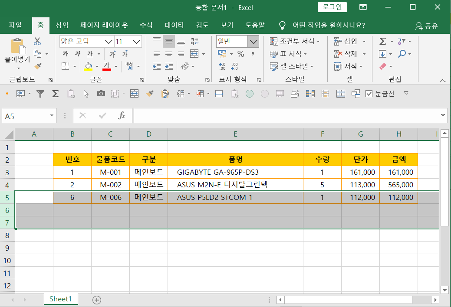Toggle wrap text option
The height and width of the screenshot is (307, 451).
point(194,41)
